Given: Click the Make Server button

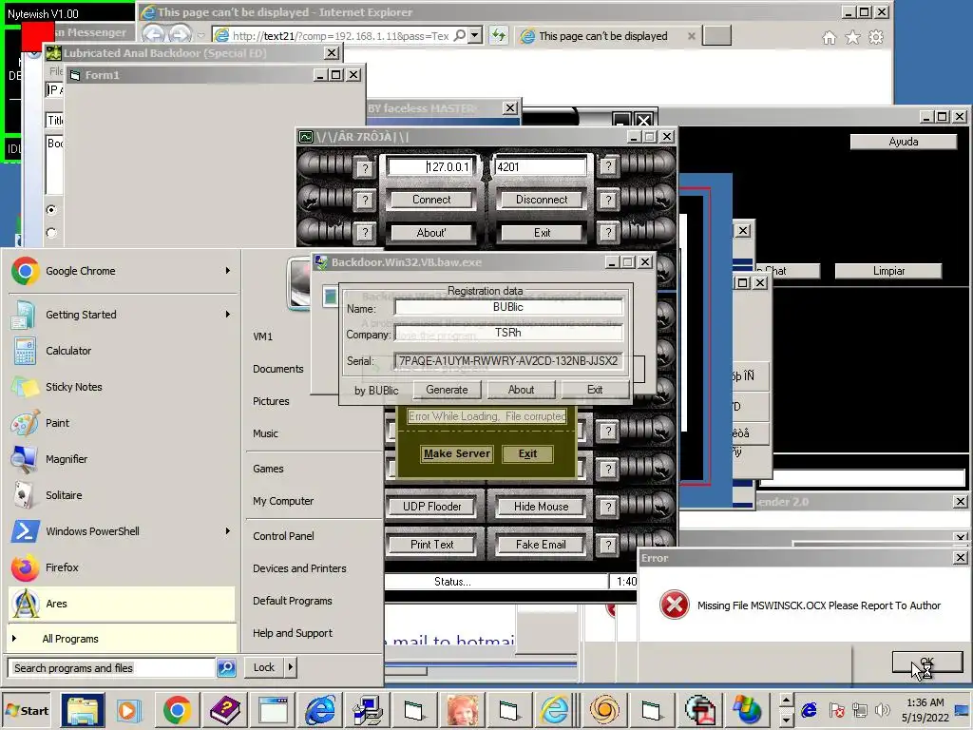Looking at the screenshot, I should 457,453.
